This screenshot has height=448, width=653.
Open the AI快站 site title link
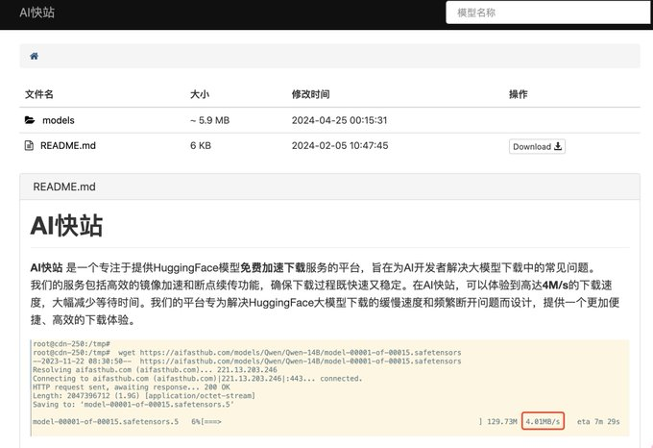coord(37,12)
